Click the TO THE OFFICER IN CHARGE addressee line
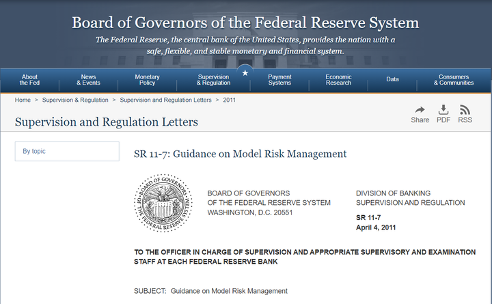This screenshot has width=492, height=304. [x=305, y=257]
